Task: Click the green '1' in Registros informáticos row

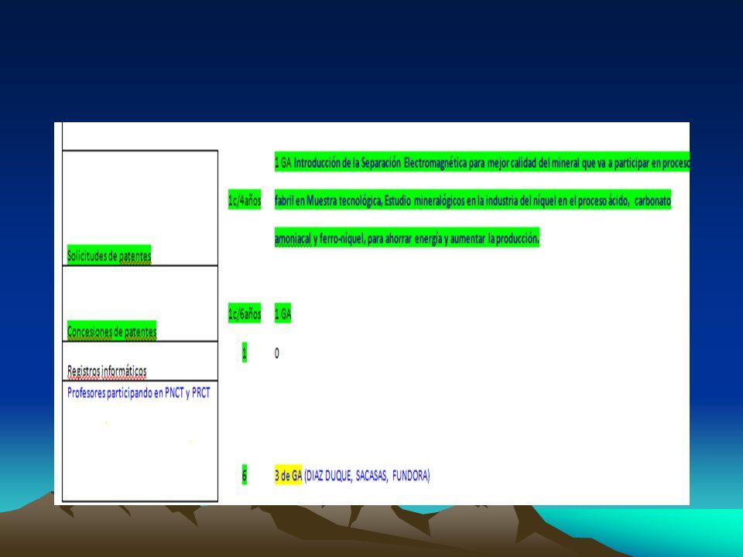Action: click(245, 353)
